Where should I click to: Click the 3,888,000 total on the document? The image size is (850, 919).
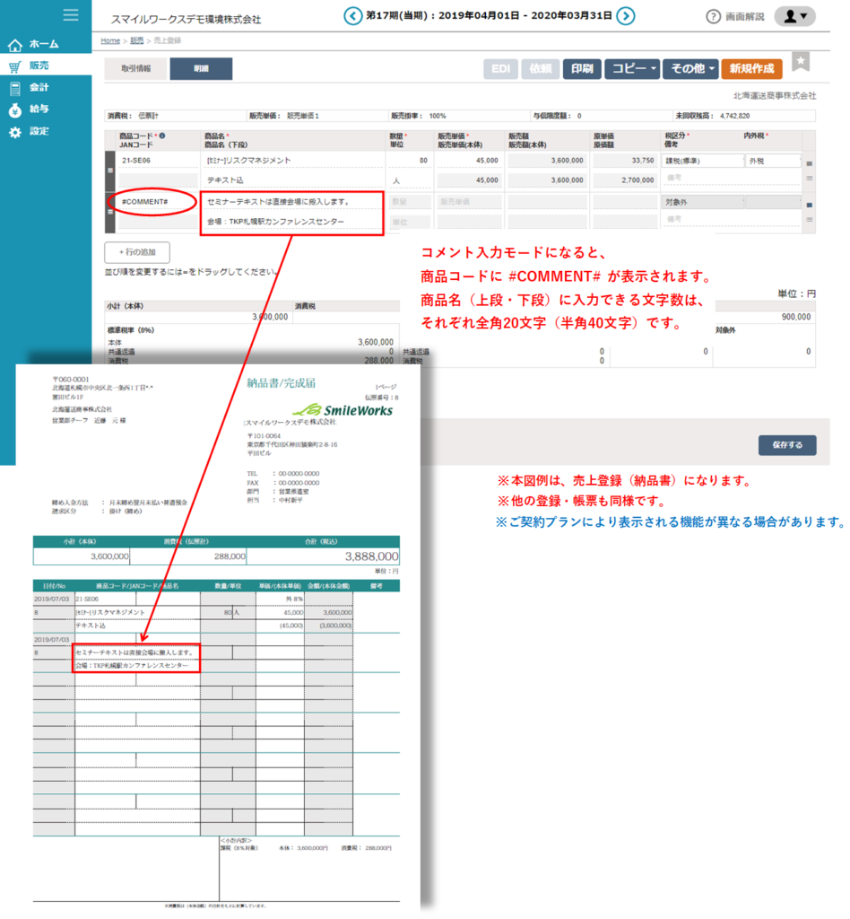pyautogui.click(x=371, y=556)
